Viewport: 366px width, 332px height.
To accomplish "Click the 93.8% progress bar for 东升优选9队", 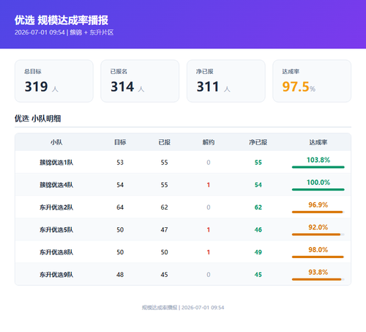I will tap(318, 279).
